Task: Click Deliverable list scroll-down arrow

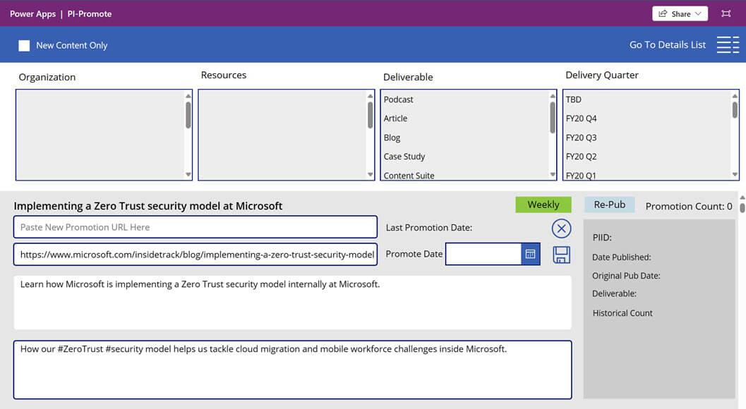Action: point(553,175)
